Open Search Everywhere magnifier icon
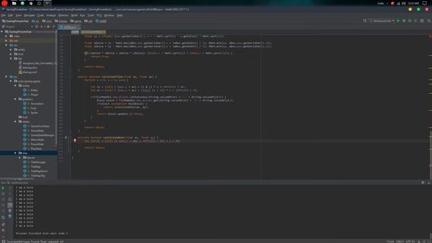The width and height of the screenshot is (432, 243). (x=429, y=21)
